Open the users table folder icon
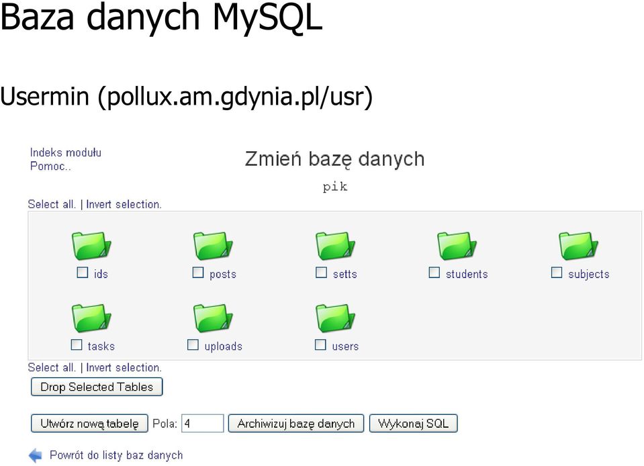The width and height of the screenshot is (644, 466). tap(334, 318)
